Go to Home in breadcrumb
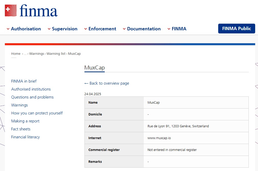The width and height of the screenshot is (258, 171). pyautogui.click(x=16, y=54)
